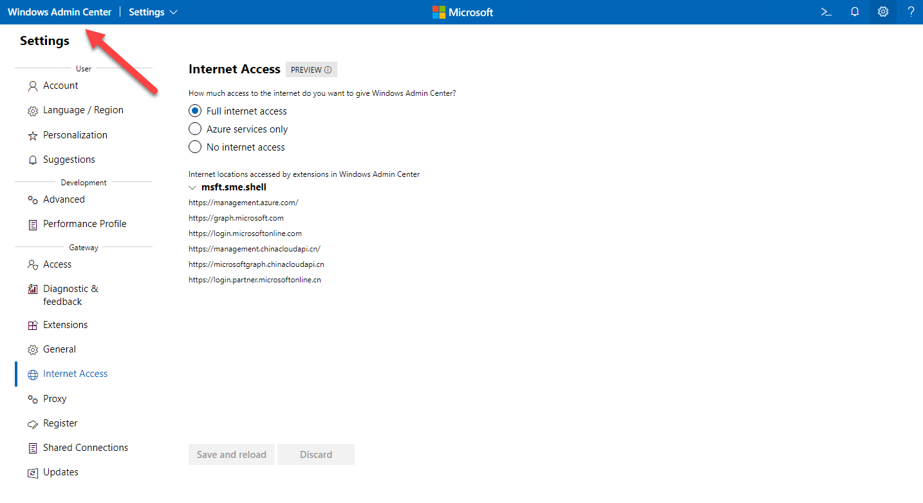
Task: Click the Performance Profile document icon
Action: [x=33, y=224]
